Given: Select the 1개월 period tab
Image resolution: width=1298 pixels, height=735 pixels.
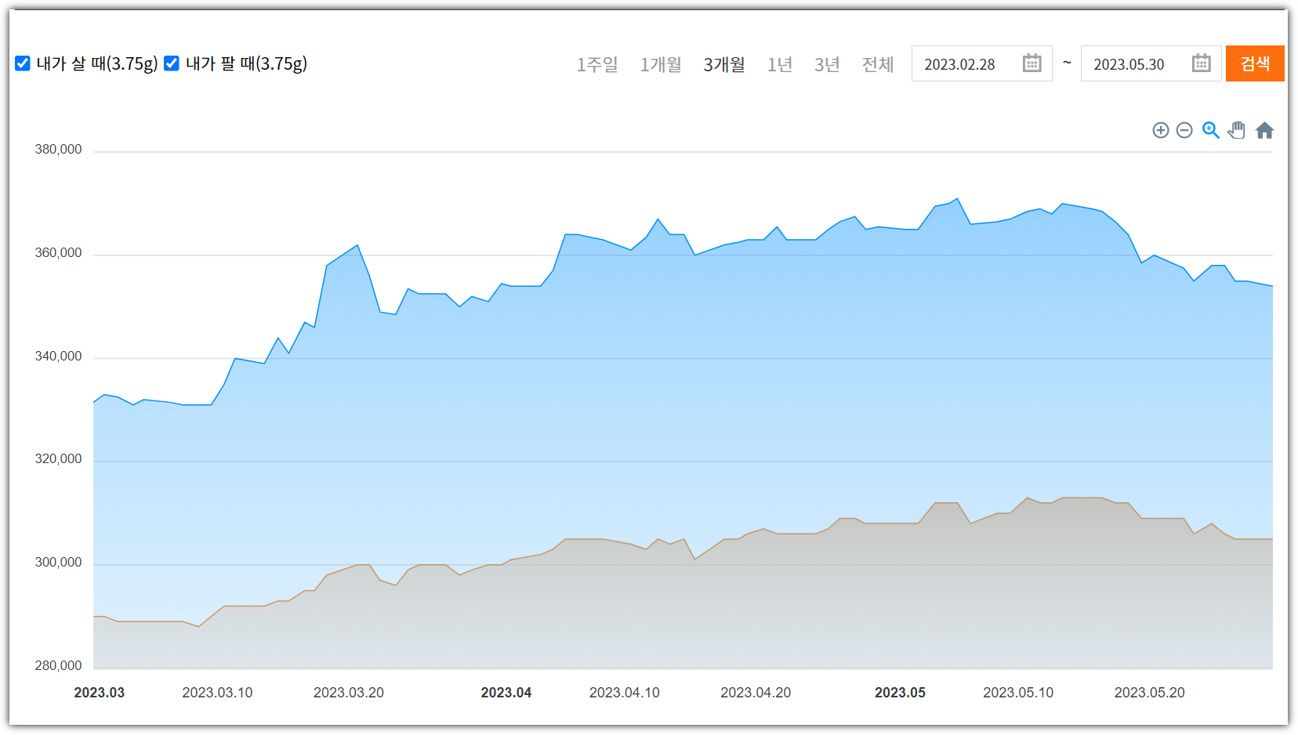Looking at the screenshot, I should (661, 64).
